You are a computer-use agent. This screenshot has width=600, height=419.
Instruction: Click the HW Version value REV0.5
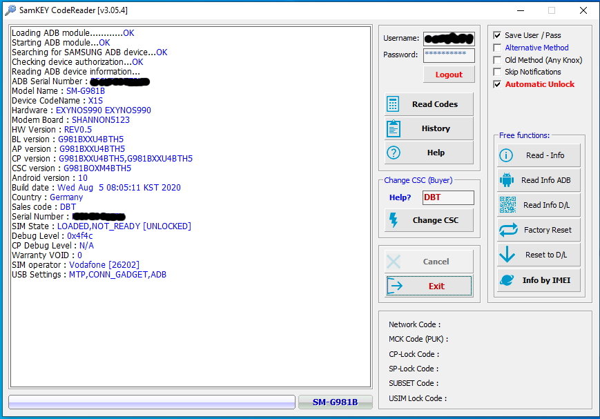click(78, 130)
